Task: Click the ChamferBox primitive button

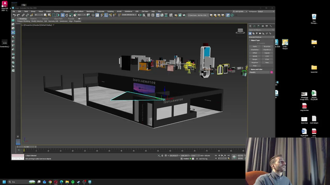Action: pos(255,50)
